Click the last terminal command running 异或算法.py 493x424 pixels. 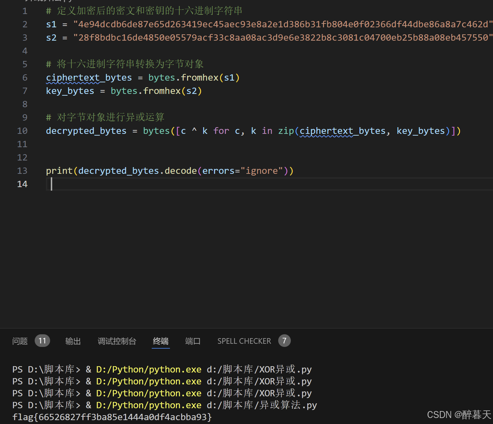pos(165,405)
